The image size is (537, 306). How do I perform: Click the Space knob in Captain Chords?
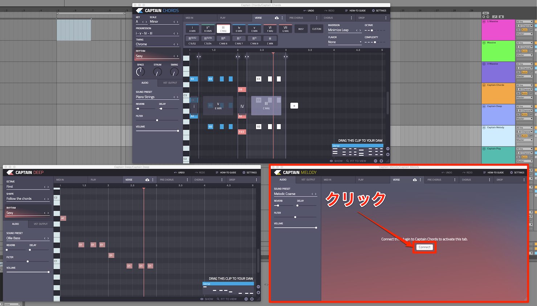pyautogui.click(x=140, y=72)
